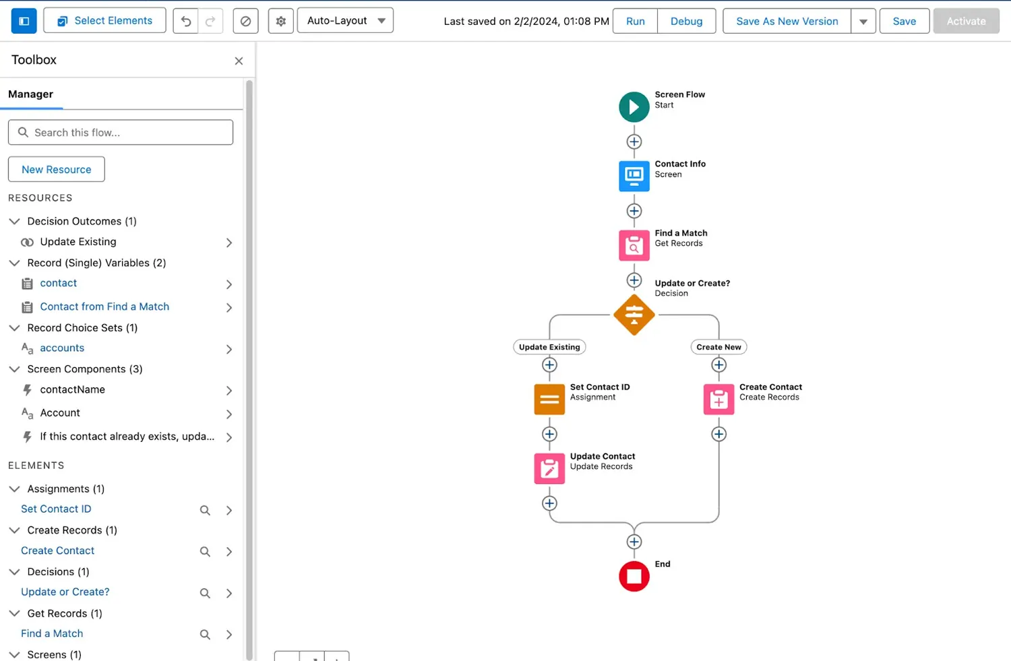Click the redo arrow icon

coord(210,21)
